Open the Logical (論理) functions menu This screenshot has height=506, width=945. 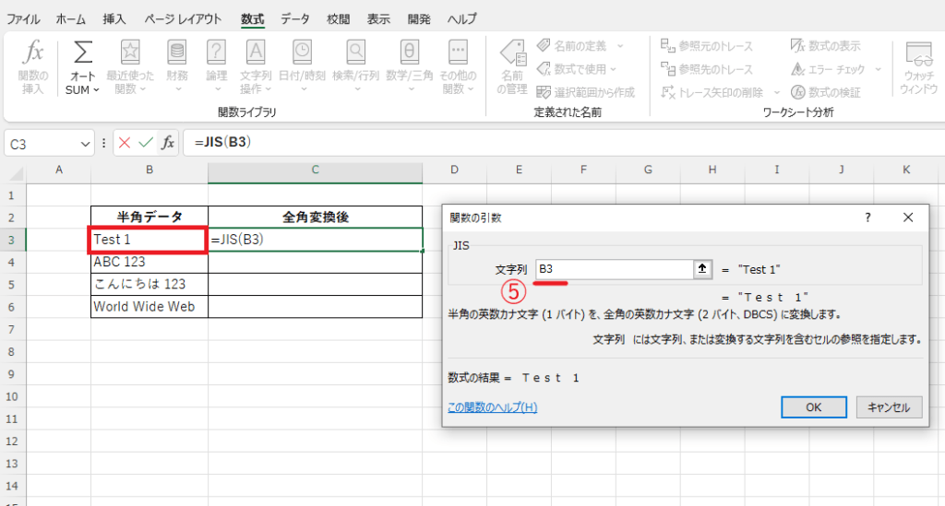pyautogui.click(x=216, y=66)
